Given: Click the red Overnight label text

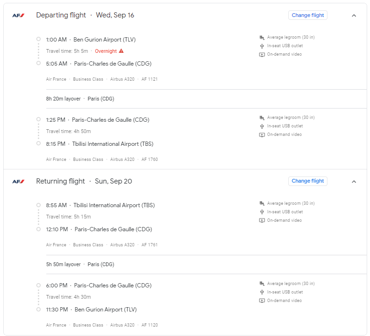Looking at the screenshot, I should click(106, 51).
